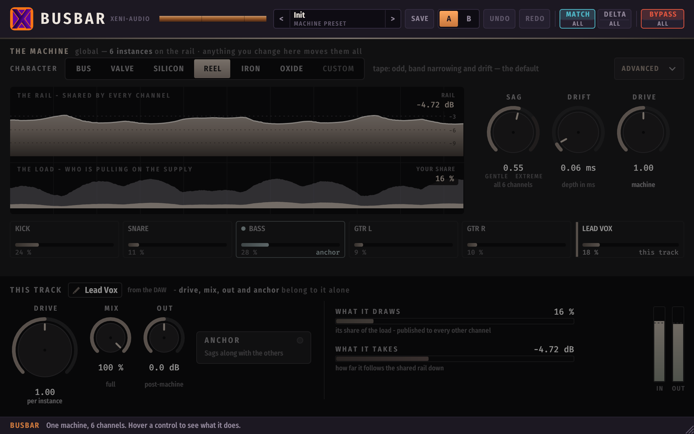Toggle DELTA ALL
The image size is (694, 434).
(615, 19)
